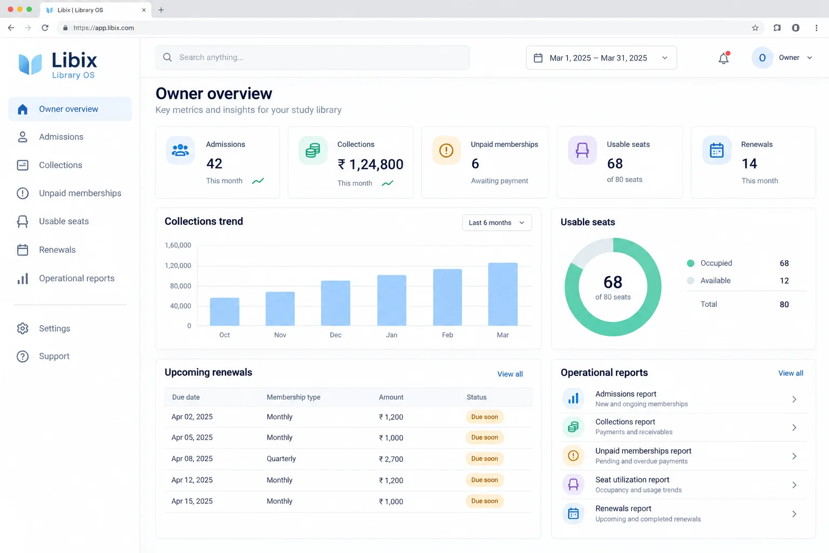
Task: Expand the Owner account menu chevron
Action: 810,58
